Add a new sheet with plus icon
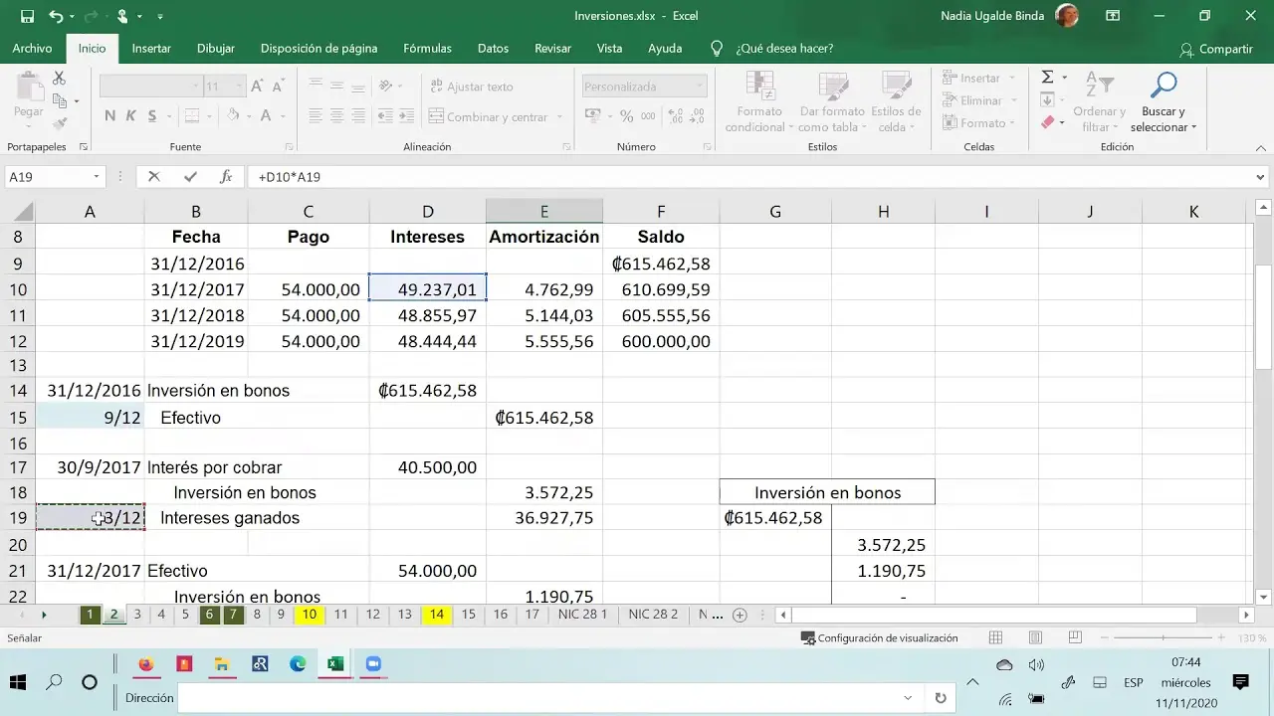Screen dimensions: 1274x716 [x=740, y=615]
